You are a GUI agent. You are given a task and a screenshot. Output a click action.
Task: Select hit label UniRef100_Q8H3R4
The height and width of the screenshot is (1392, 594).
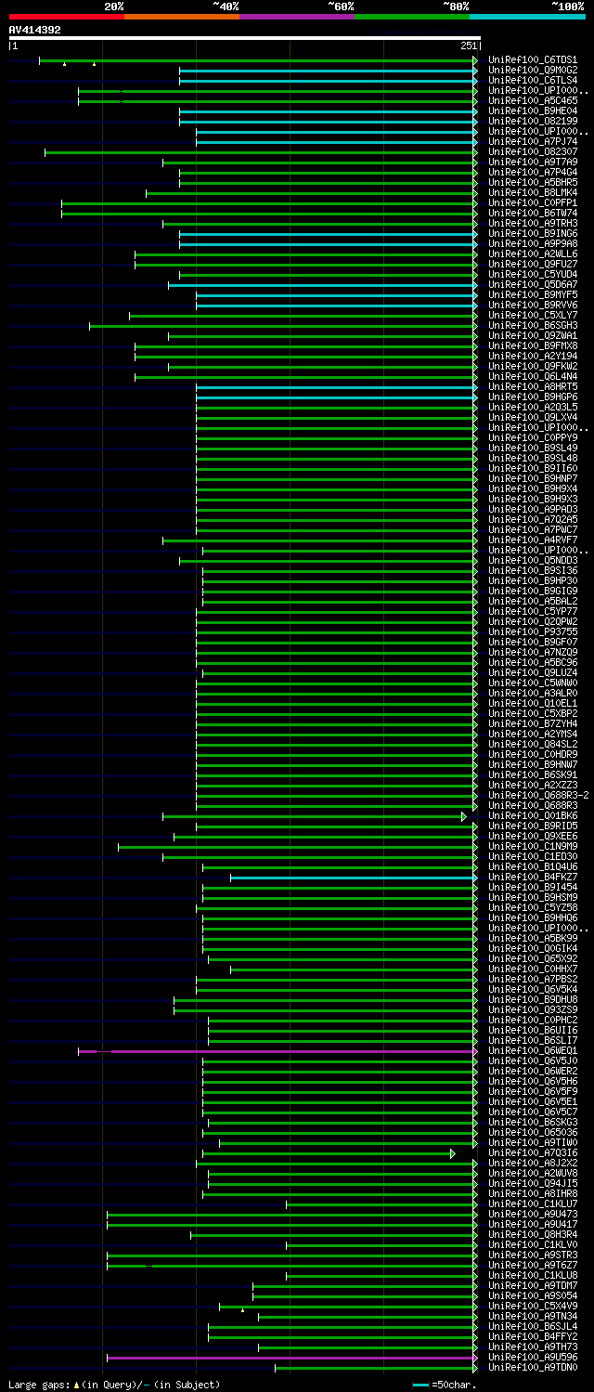tap(533, 1235)
